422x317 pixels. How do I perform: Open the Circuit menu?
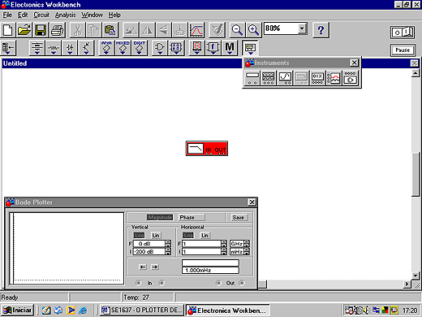pos(41,15)
